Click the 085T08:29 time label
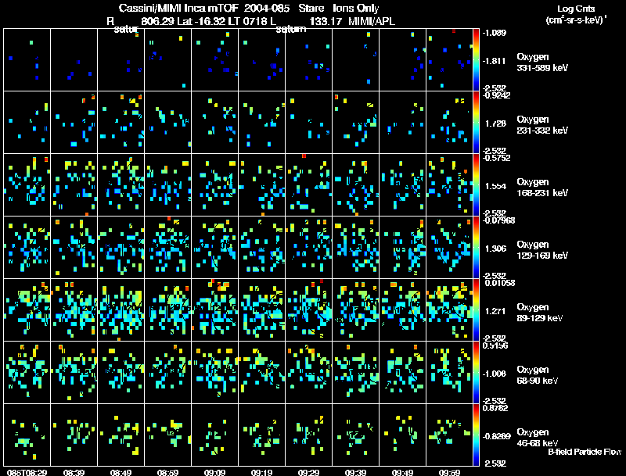626x476 pixels. 27,472
